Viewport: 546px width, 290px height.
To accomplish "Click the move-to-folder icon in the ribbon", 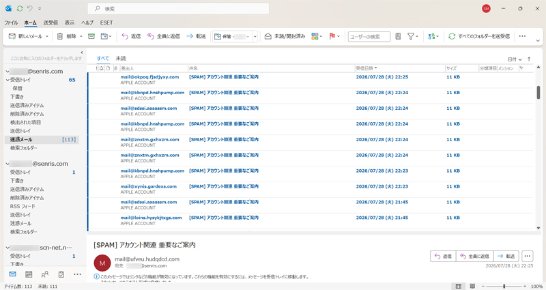I will 104,36.
